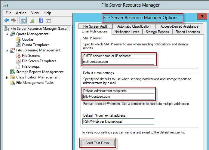Switch to the Notification Limits tab
Screen dimensions: 209x150
pyautogui.click(x=127, y=32)
